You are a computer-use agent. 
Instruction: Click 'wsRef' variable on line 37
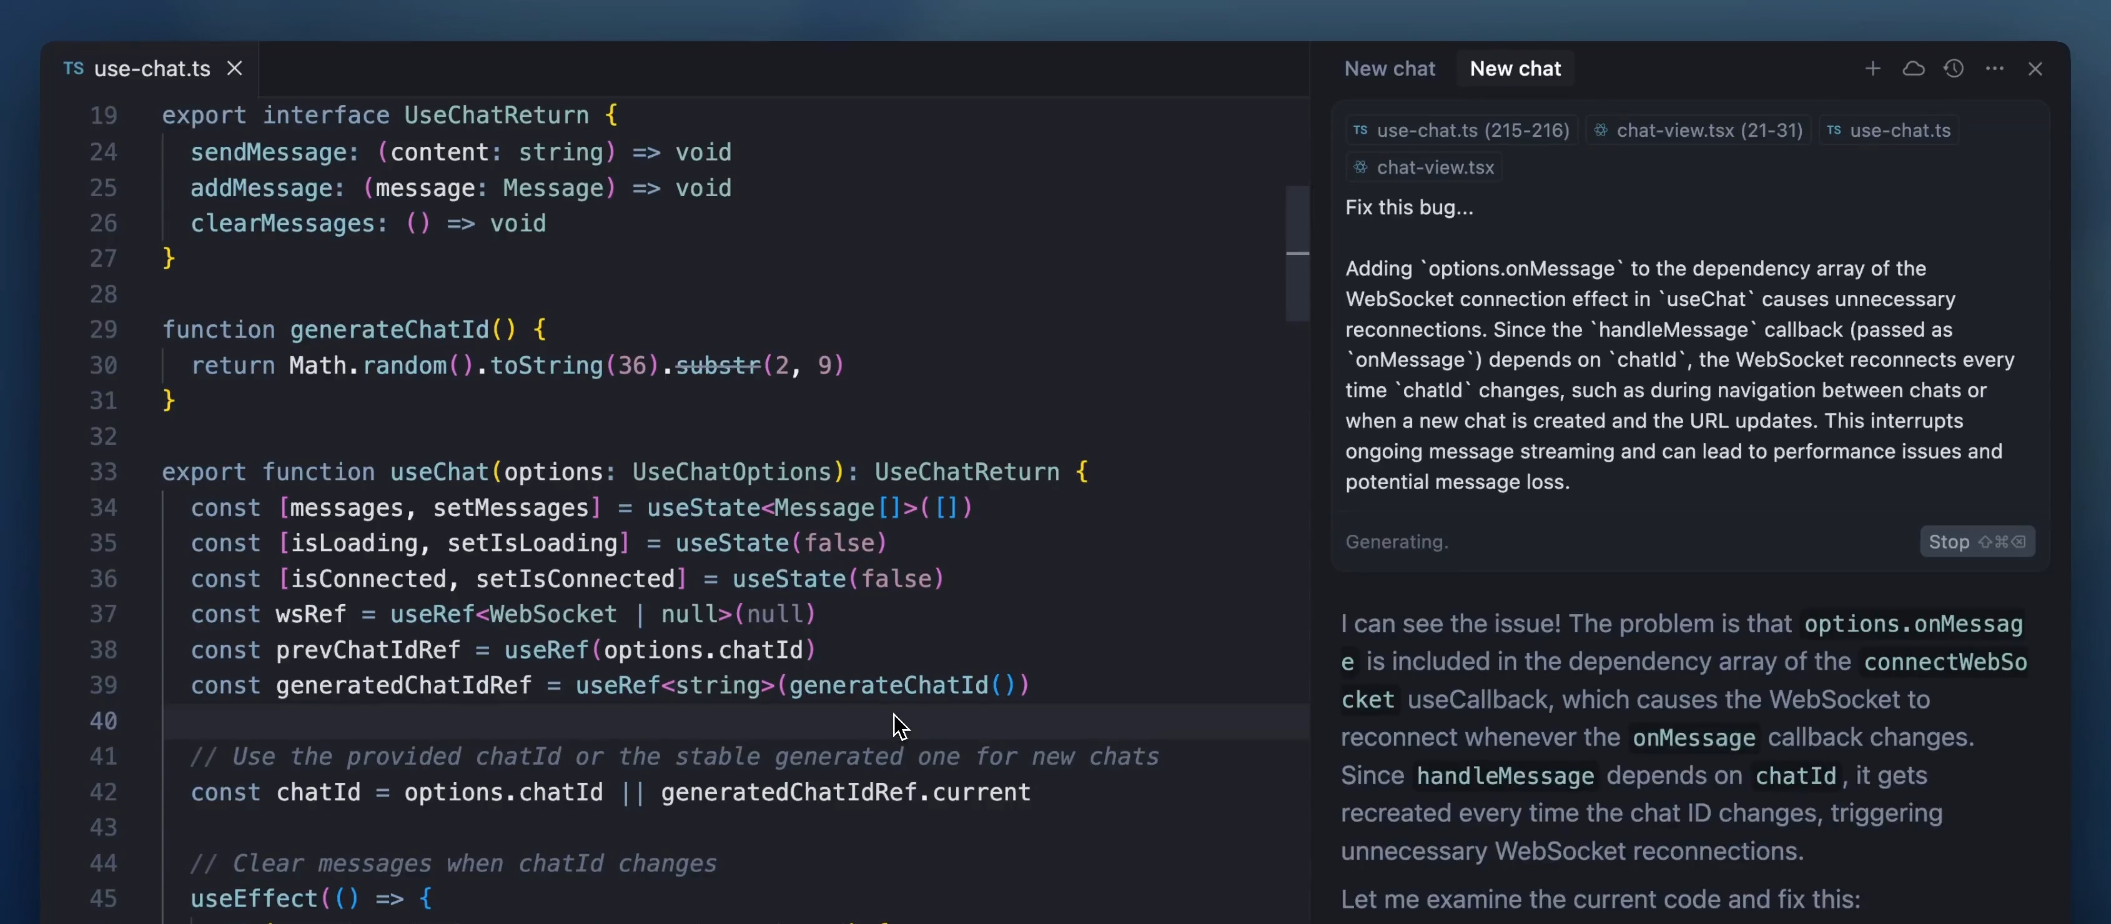[310, 614]
